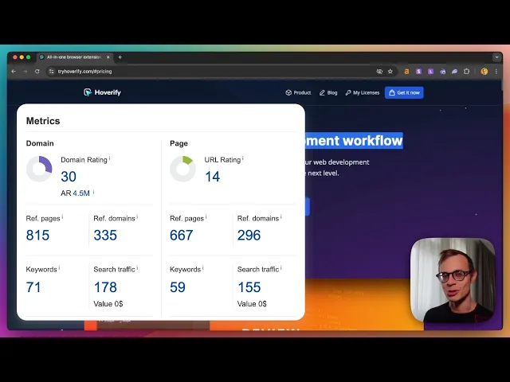Click info icon beside Domain Search traffic

(137, 267)
